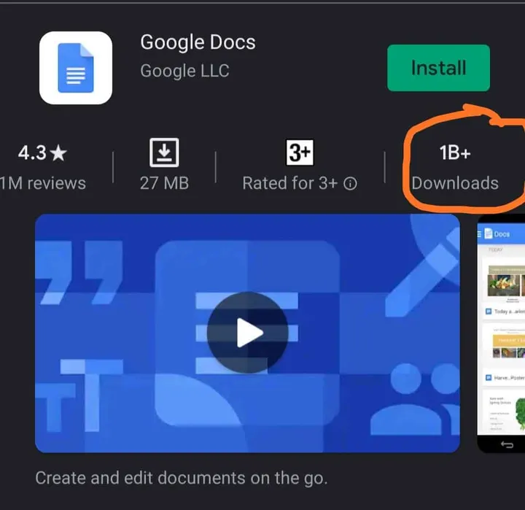Tap the 4.3 star rating
The height and width of the screenshot is (510, 525).
42,152
